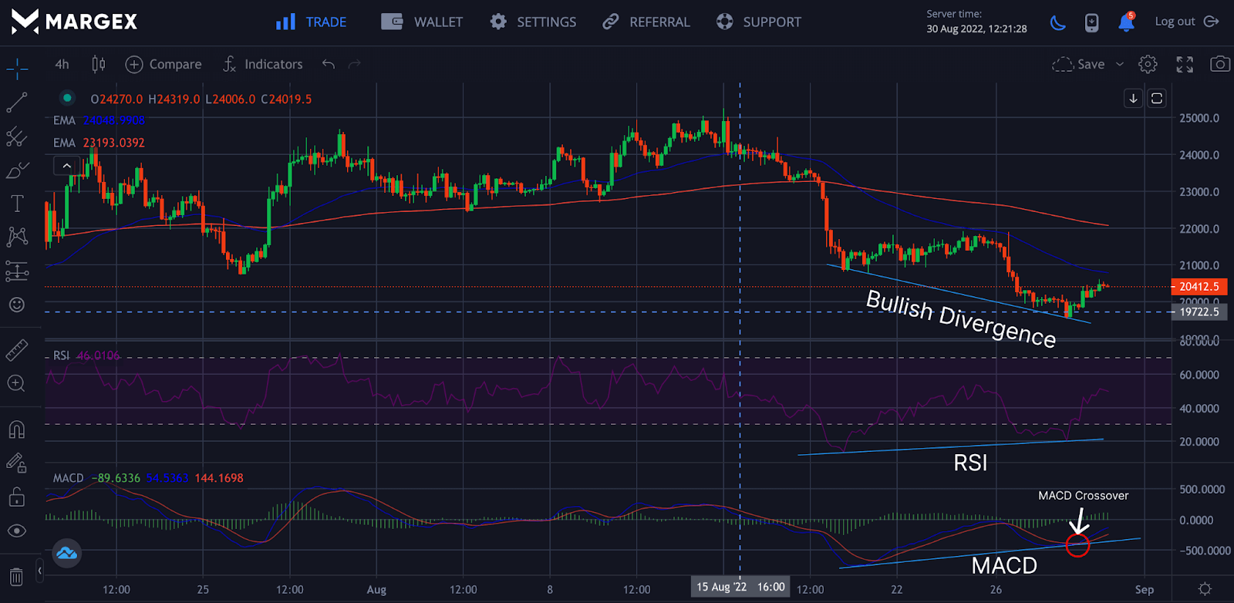Open the notifications bell
1234x603 pixels.
click(x=1126, y=22)
